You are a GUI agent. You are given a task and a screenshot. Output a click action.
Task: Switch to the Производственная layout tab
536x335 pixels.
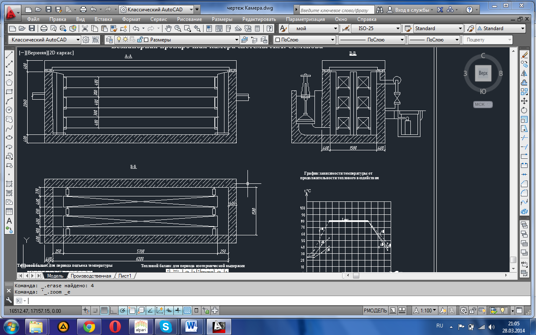coord(91,276)
